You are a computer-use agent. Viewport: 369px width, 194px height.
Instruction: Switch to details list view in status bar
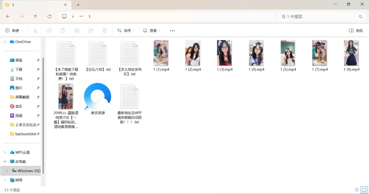point(356,189)
